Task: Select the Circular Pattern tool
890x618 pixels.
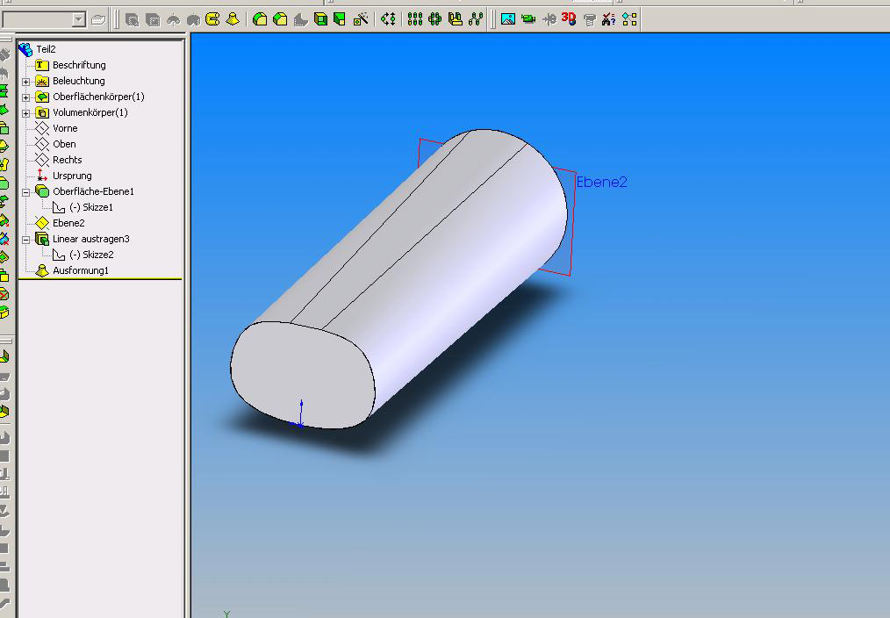Action: coord(435,20)
